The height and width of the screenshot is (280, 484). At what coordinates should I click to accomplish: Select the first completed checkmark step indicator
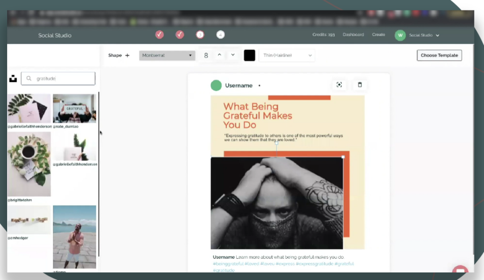coord(159,34)
